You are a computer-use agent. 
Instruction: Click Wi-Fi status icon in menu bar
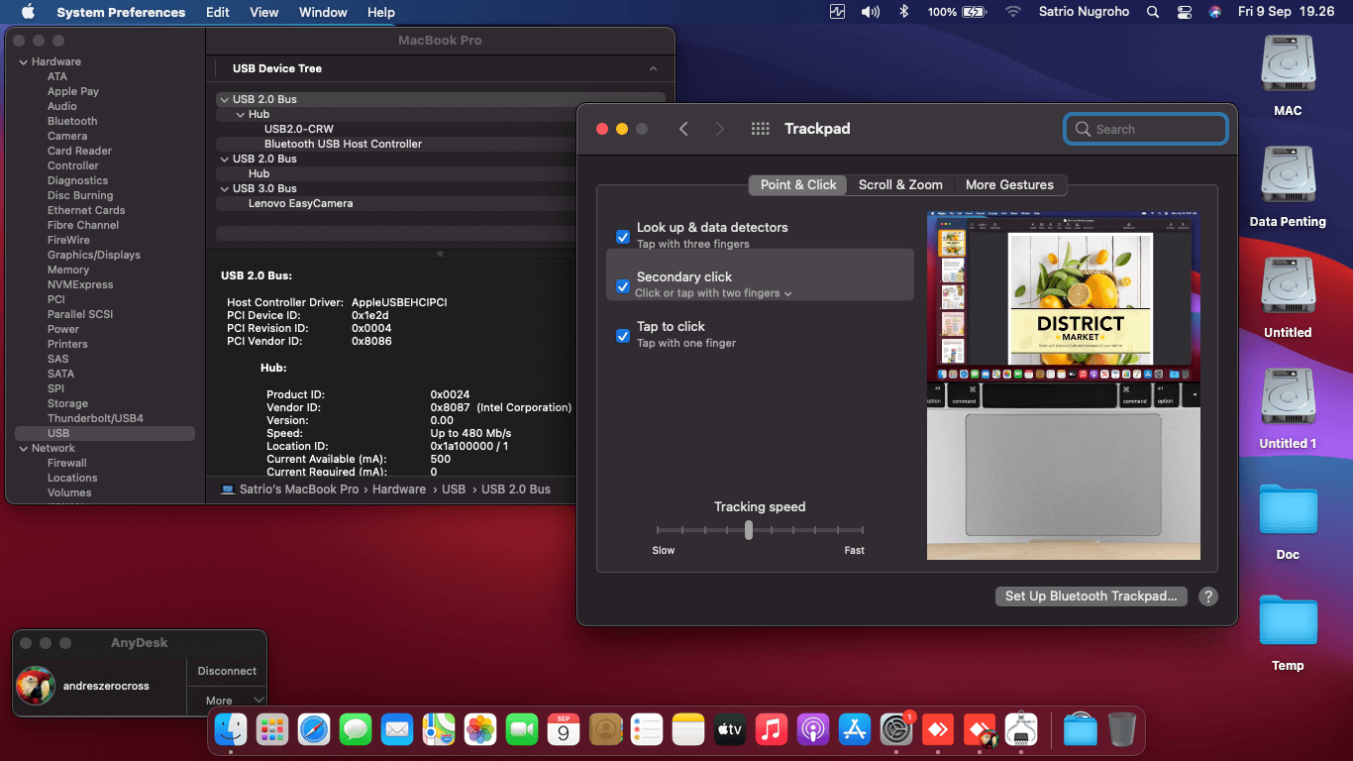pos(1012,12)
